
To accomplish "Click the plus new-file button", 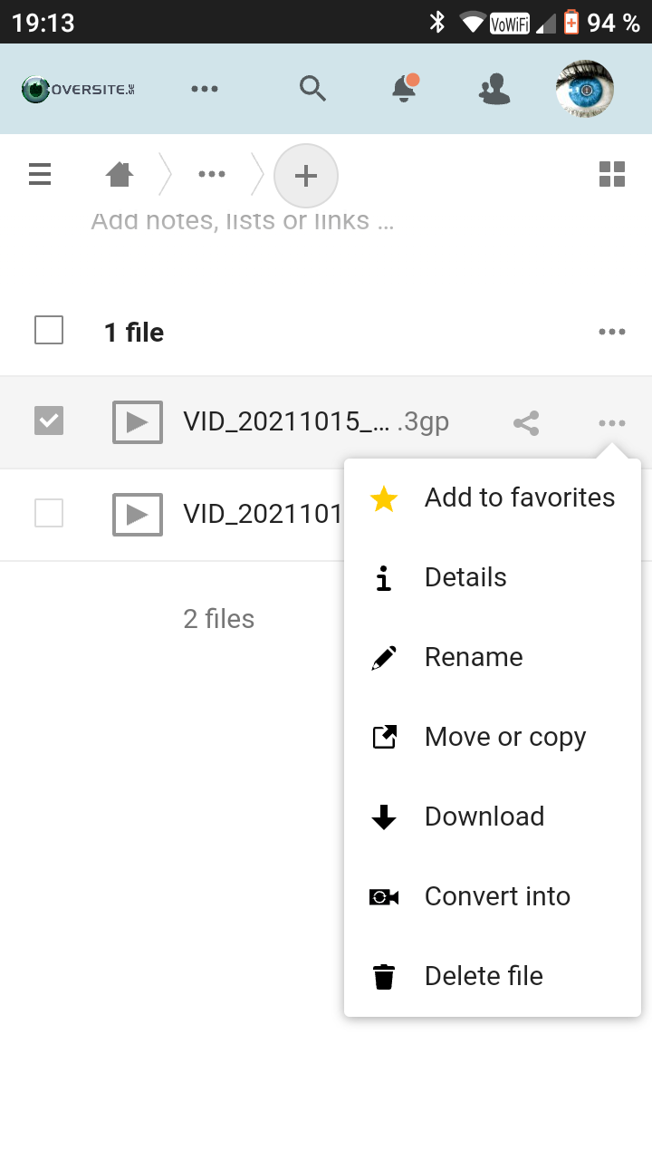I will [x=306, y=176].
